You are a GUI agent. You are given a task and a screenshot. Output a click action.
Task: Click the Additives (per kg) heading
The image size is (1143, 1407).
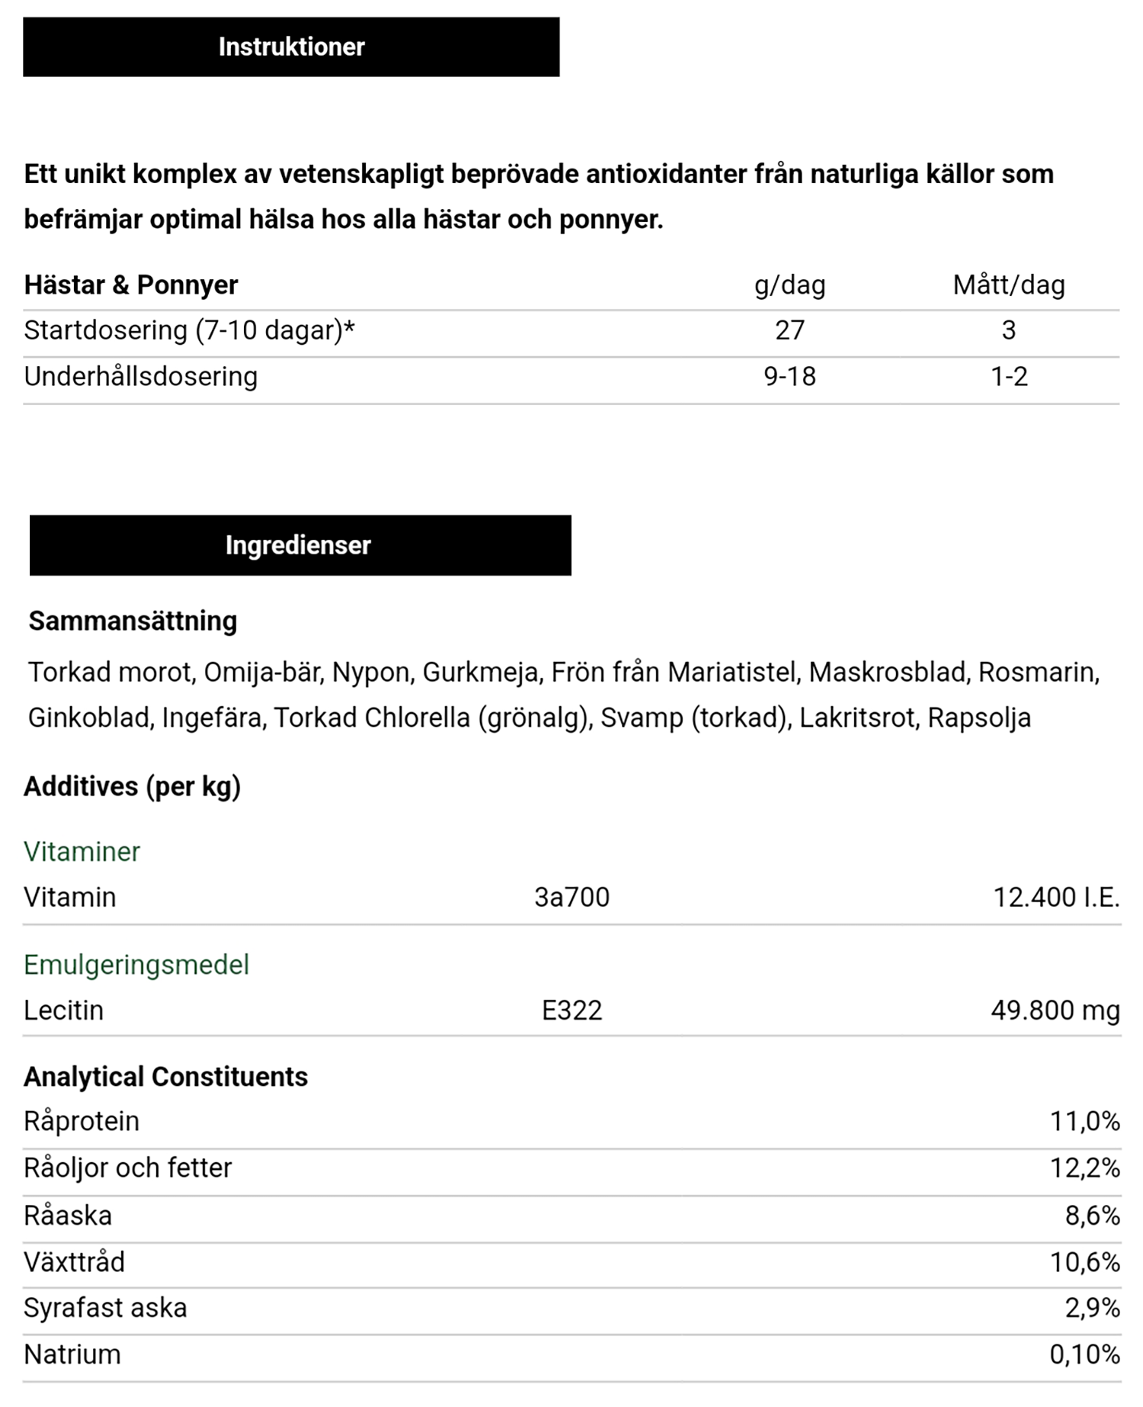click(133, 786)
